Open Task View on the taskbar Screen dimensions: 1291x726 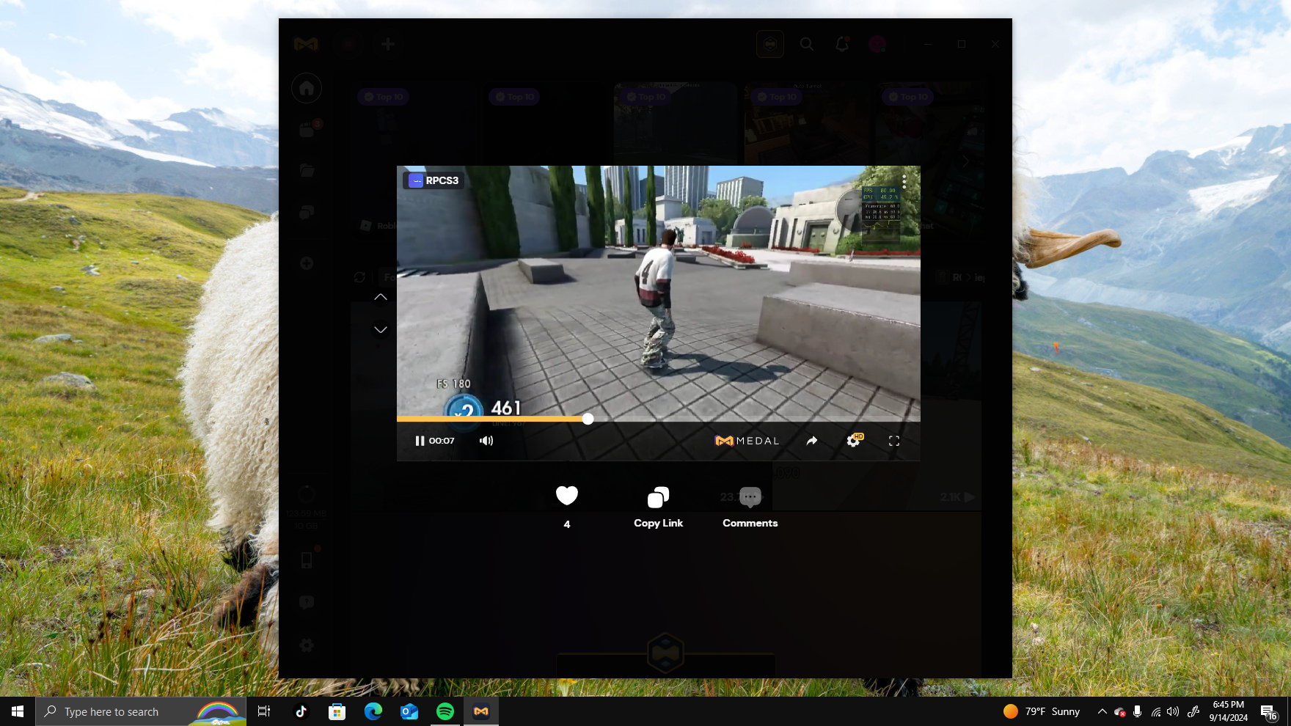coord(264,711)
